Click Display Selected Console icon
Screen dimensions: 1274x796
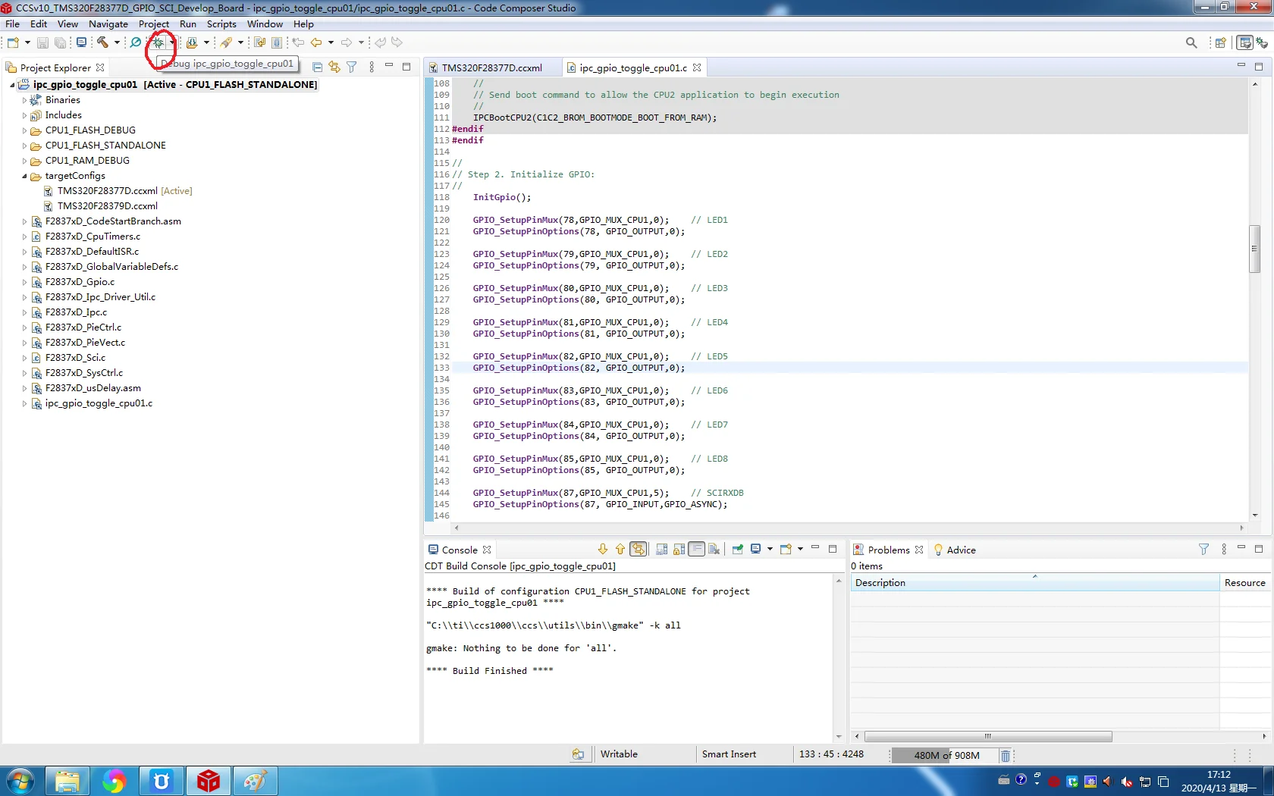[756, 549]
